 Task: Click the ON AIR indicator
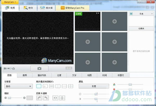coord(69,68)
